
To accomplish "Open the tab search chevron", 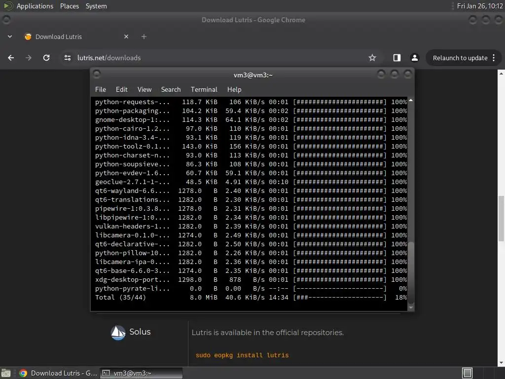I will coord(10,37).
